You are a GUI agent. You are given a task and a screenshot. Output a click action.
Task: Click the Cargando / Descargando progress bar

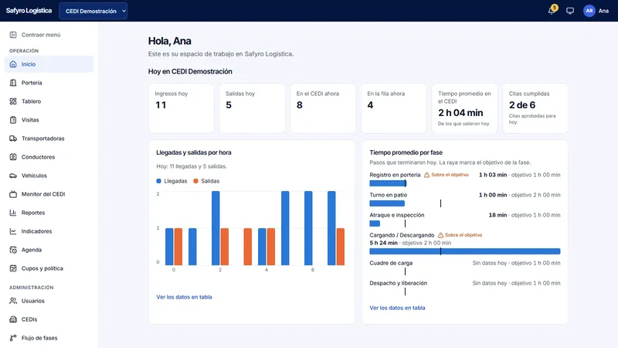click(x=465, y=251)
